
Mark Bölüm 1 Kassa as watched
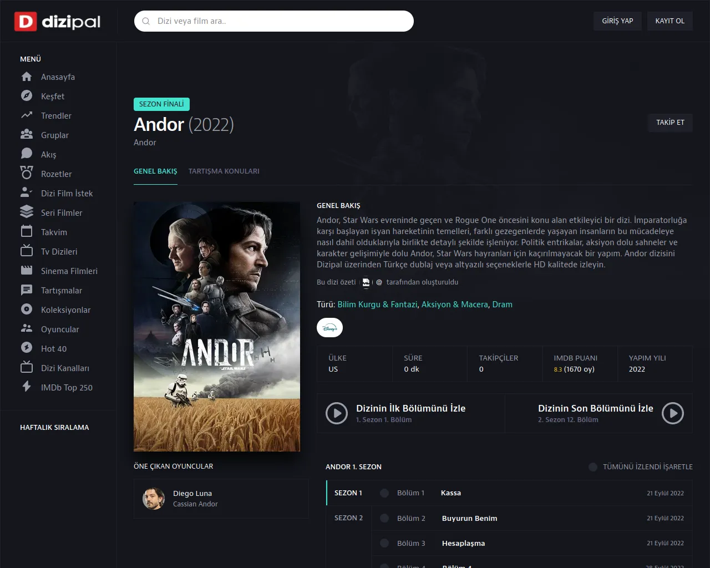pyautogui.click(x=384, y=493)
